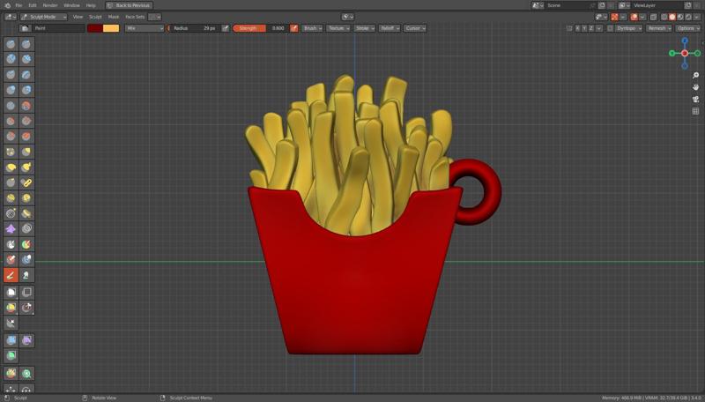The width and height of the screenshot is (705, 402).
Task: Toggle strength pen pressure button
Action: [x=294, y=28]
